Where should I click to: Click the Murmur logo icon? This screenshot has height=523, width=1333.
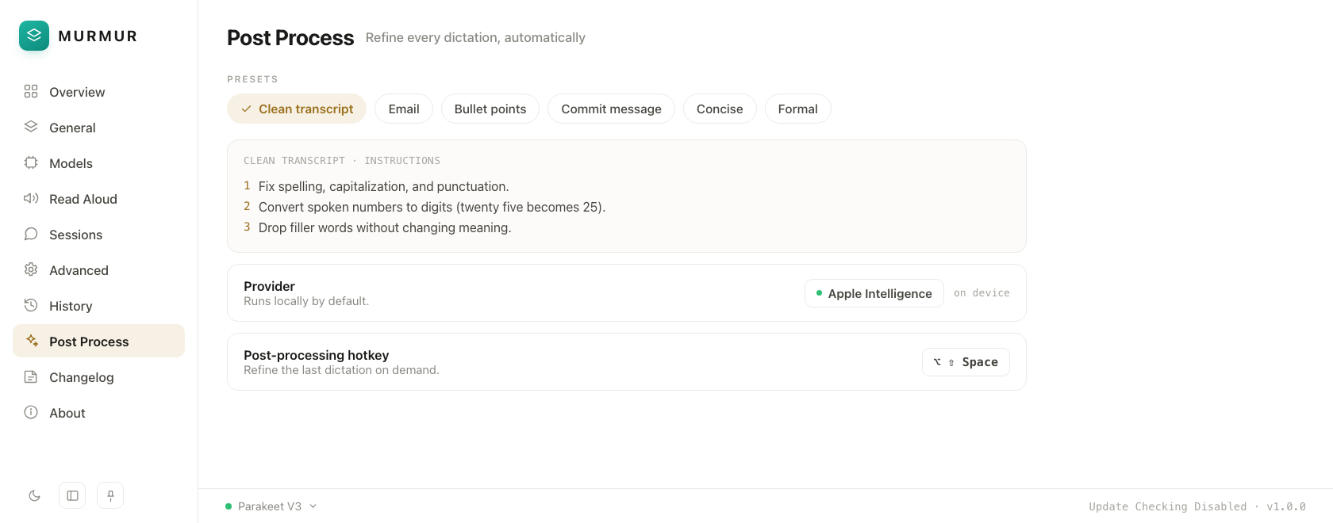(x=34, y=36)
